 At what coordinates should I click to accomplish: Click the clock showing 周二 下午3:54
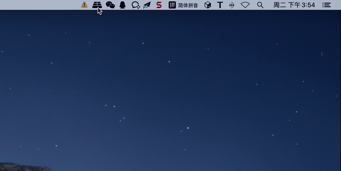click(x=294, y=5)
